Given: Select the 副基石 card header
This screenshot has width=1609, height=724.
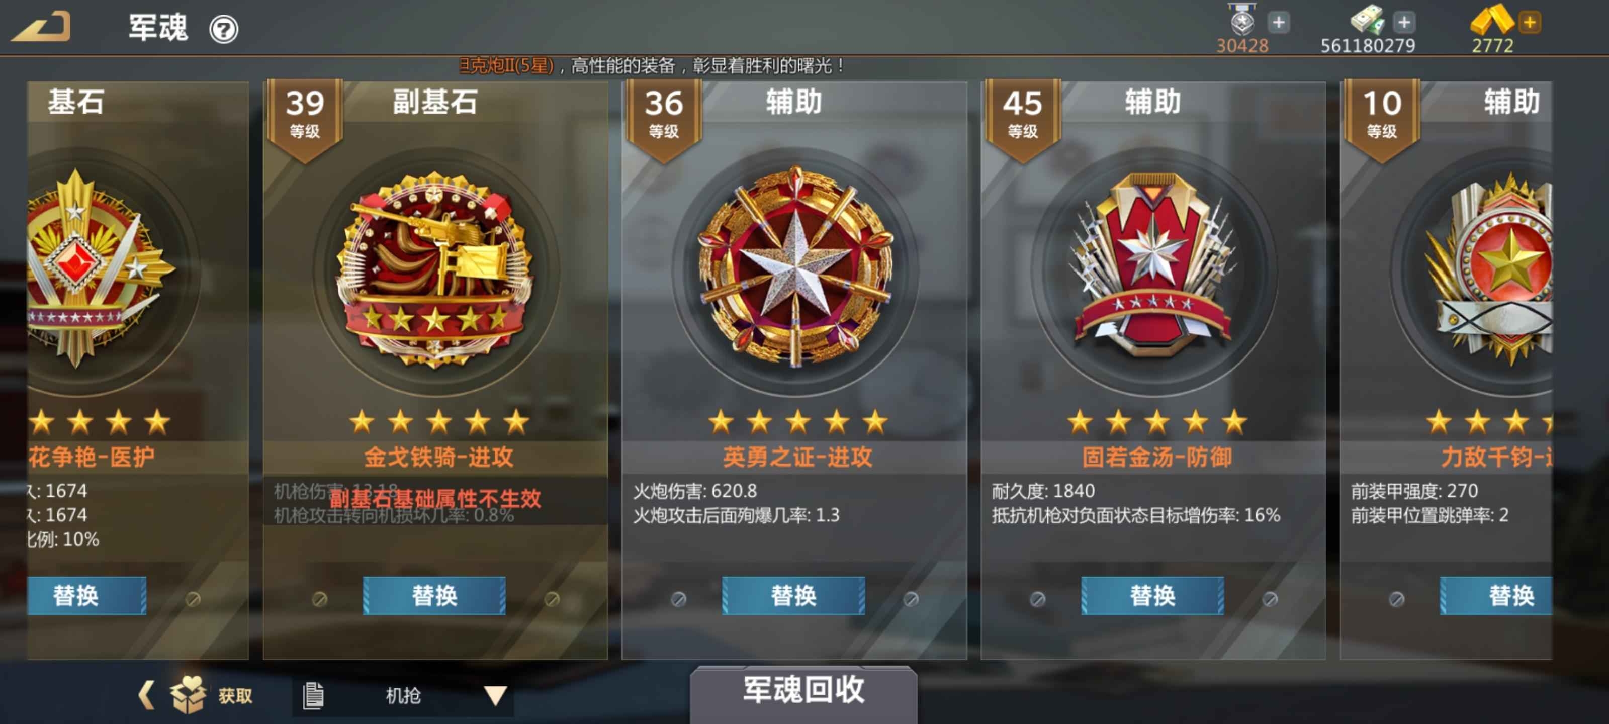Looking at the screenshot, I should coord(435,101).
